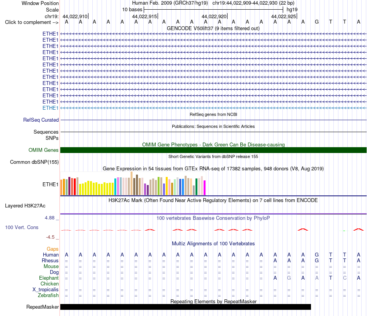Image resolution: width=367 pixels, height=316 pixels.
Task: Click the hg19 label beside the scale bar
Action: tap(292, 10)
